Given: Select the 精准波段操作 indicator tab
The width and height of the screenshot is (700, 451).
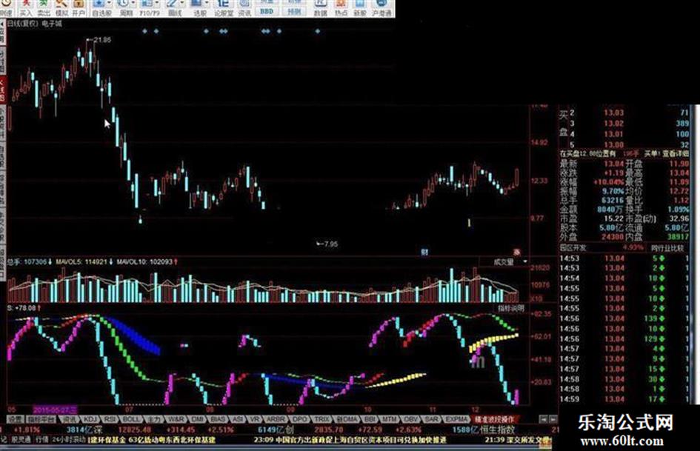Looking at the screenshot, I should 494,419.
